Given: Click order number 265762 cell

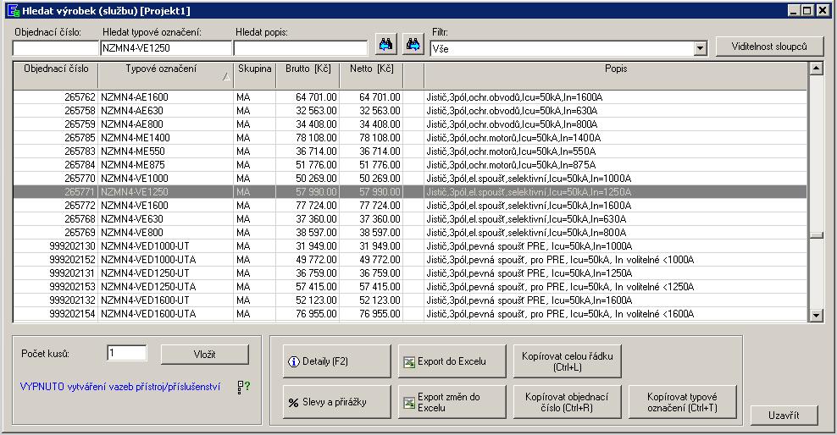Looking at the screenshot, I should (56, 97).
